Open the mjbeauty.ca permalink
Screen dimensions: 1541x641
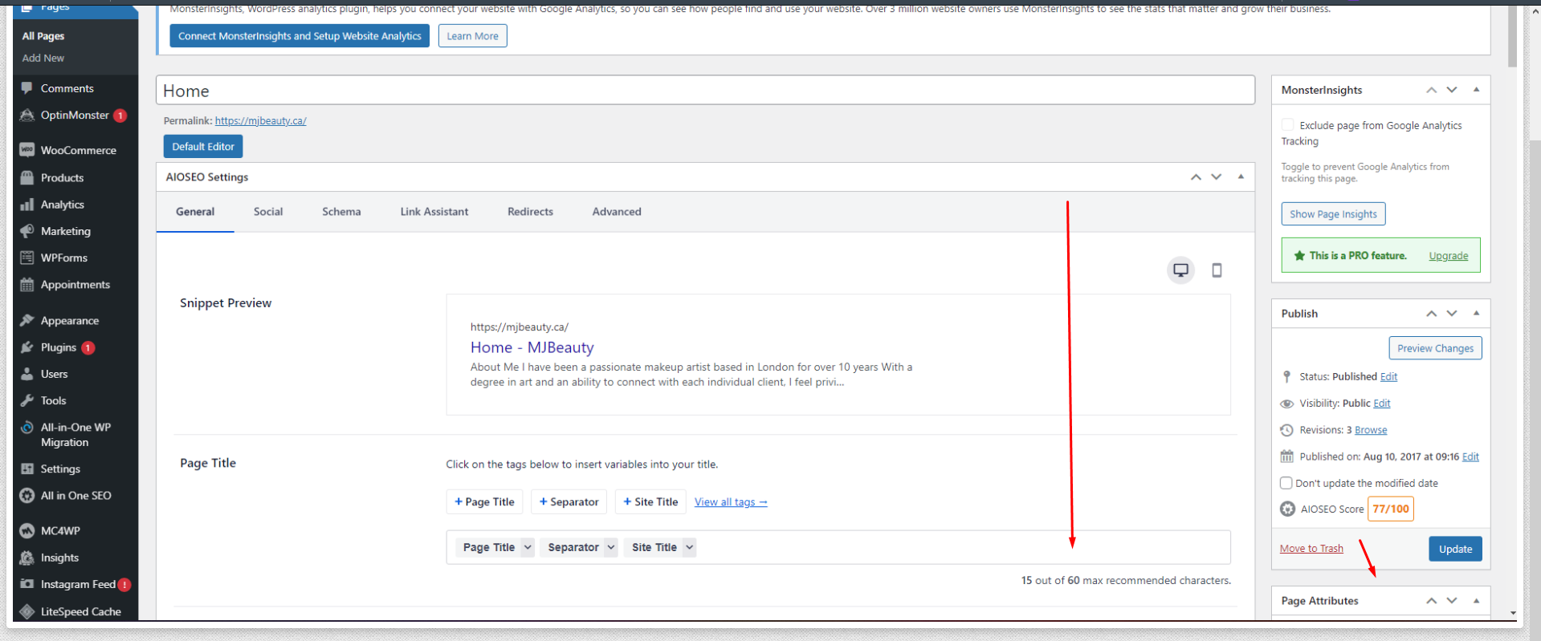pos(260,120)
